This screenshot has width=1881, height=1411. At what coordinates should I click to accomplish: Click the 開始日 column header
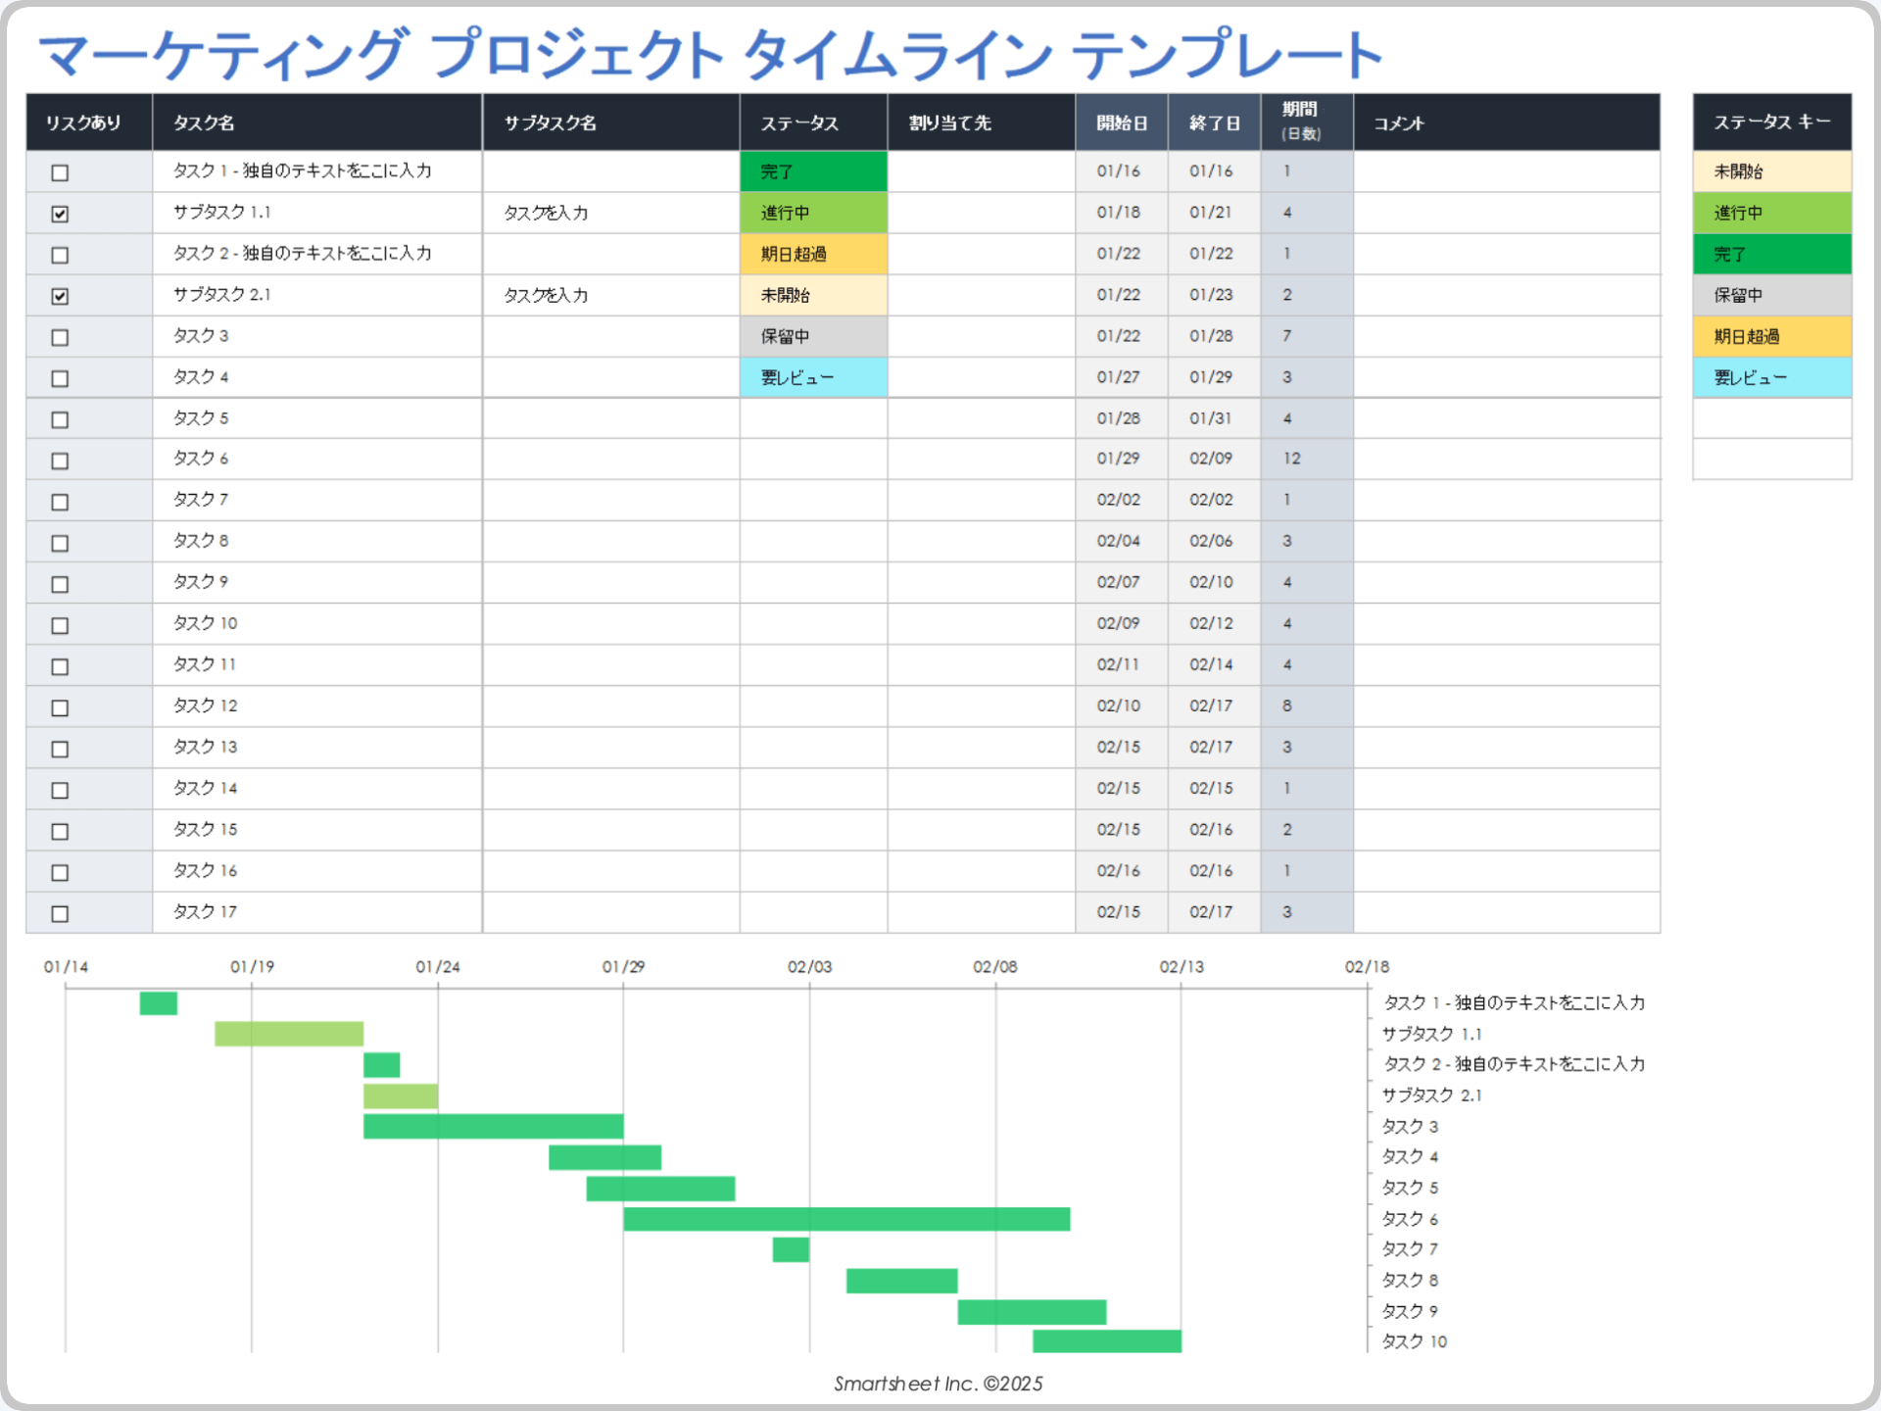pos(1122,122)
